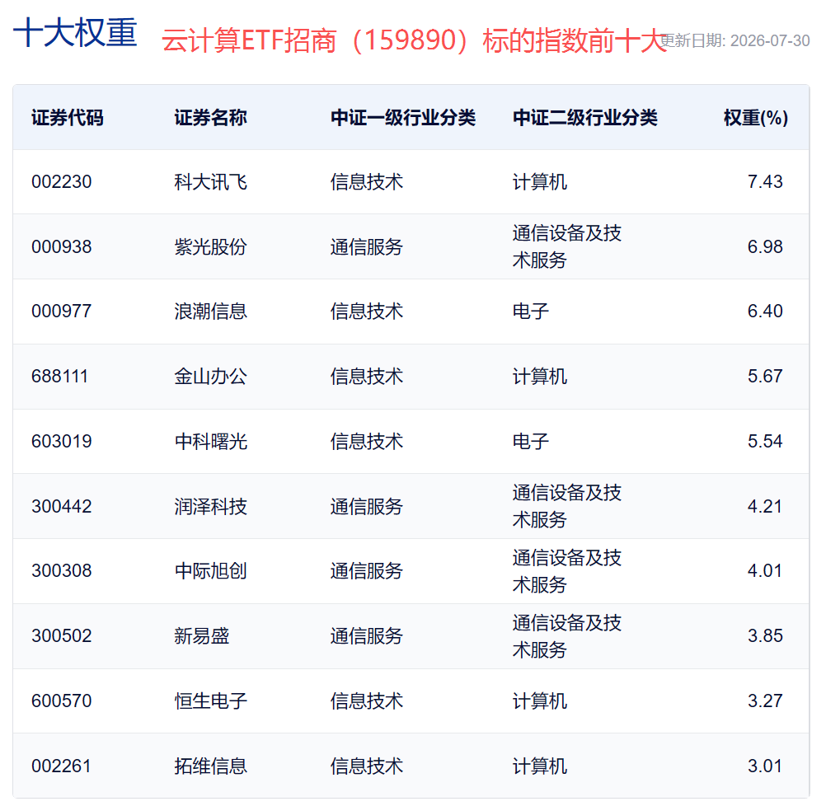This screenshot has height=806, width=826.
Task: Click 计算机 in the 科大讯飞 row
Action: pyautogui.click(x=539, y=182)
